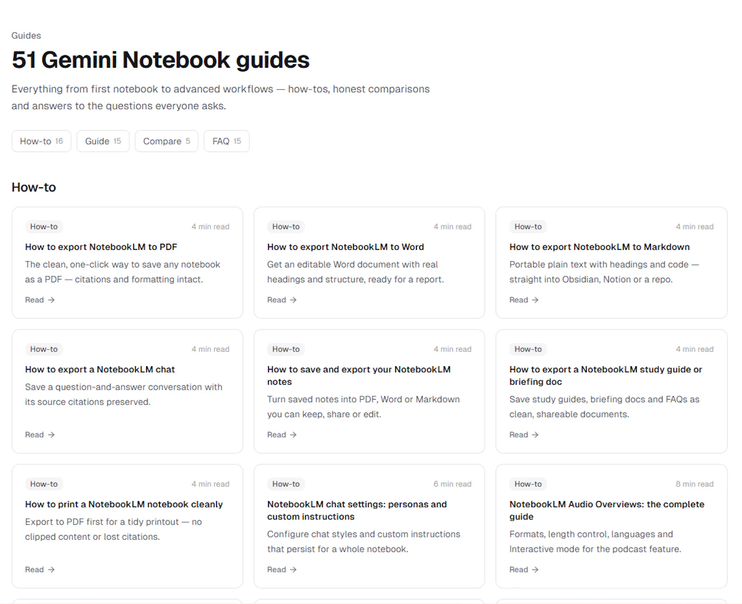Click intro text 'Everything from first notebook'
Screen dimensions: 742x604
click(x=221, y=97)
